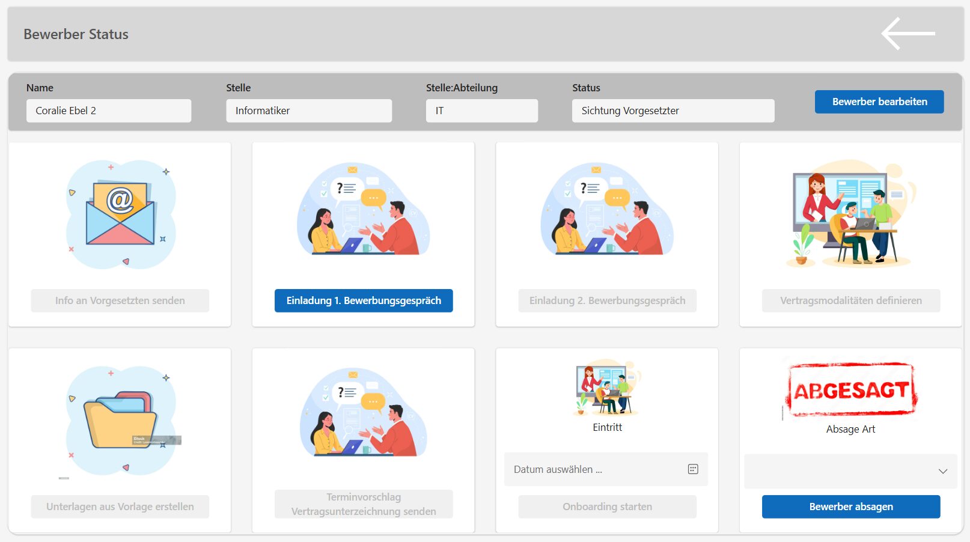Click the envelope email illustration

click(x=120, y=215)
